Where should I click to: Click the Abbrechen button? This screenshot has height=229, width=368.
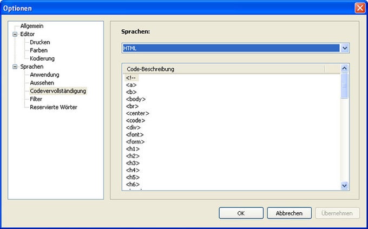tap(289, 213)
